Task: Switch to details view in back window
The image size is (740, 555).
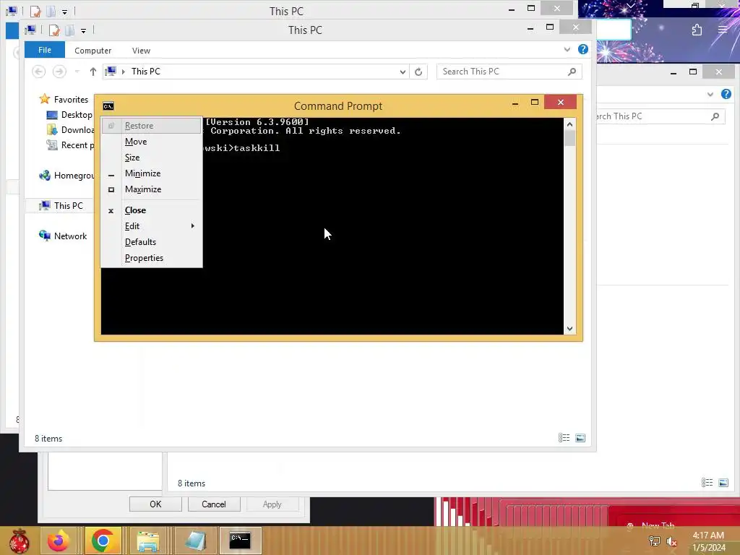Action: [707, 482]
